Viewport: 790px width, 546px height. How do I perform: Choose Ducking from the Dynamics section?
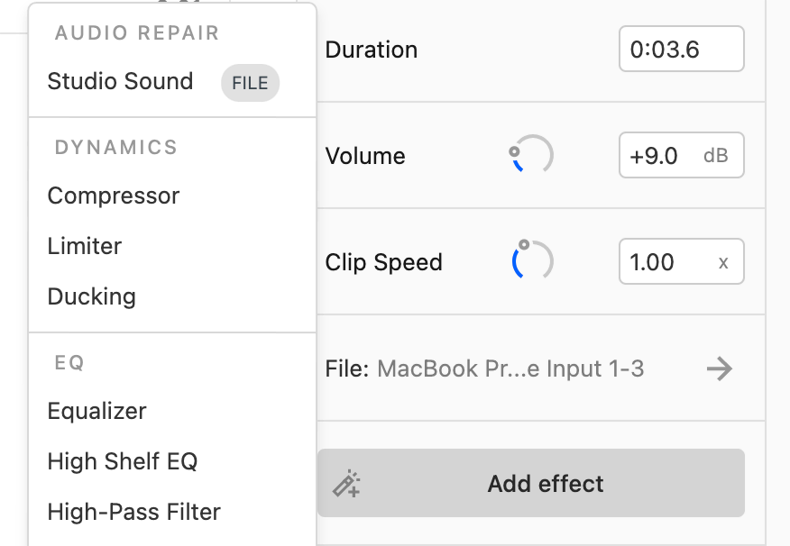[x=91, y=296]
